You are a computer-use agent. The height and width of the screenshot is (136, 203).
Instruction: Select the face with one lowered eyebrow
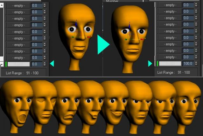click(163, 107)
